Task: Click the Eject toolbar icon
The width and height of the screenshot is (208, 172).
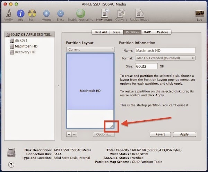Action: [x=60, y=14]
